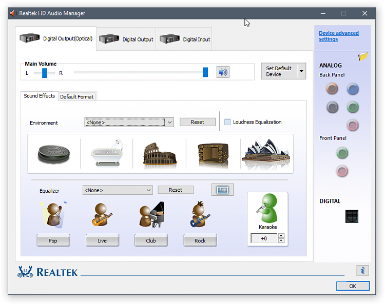385x304 pixels.
Task: Select the opera house environment icon
Action: (x=266, y=153)
